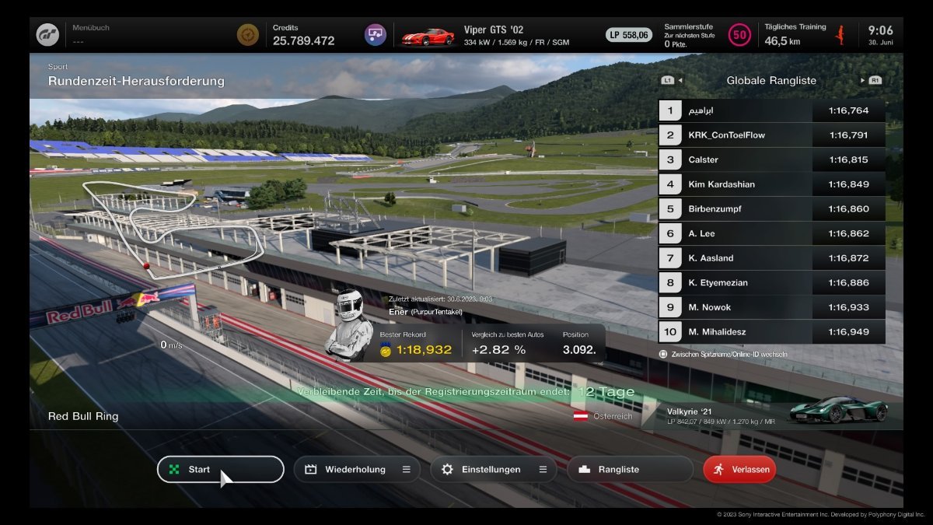
Task: Click the Gran Turismo logo icon
Action: (x=47, y=34)
